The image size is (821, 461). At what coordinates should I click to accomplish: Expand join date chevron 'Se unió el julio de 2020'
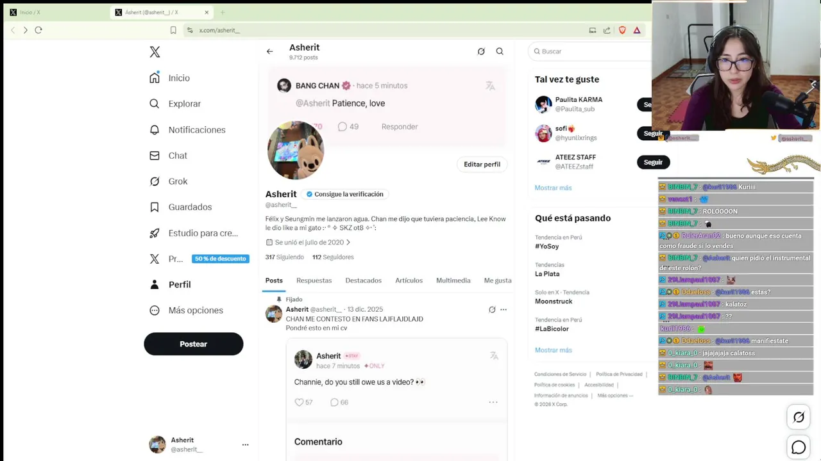tap(348, 243)
